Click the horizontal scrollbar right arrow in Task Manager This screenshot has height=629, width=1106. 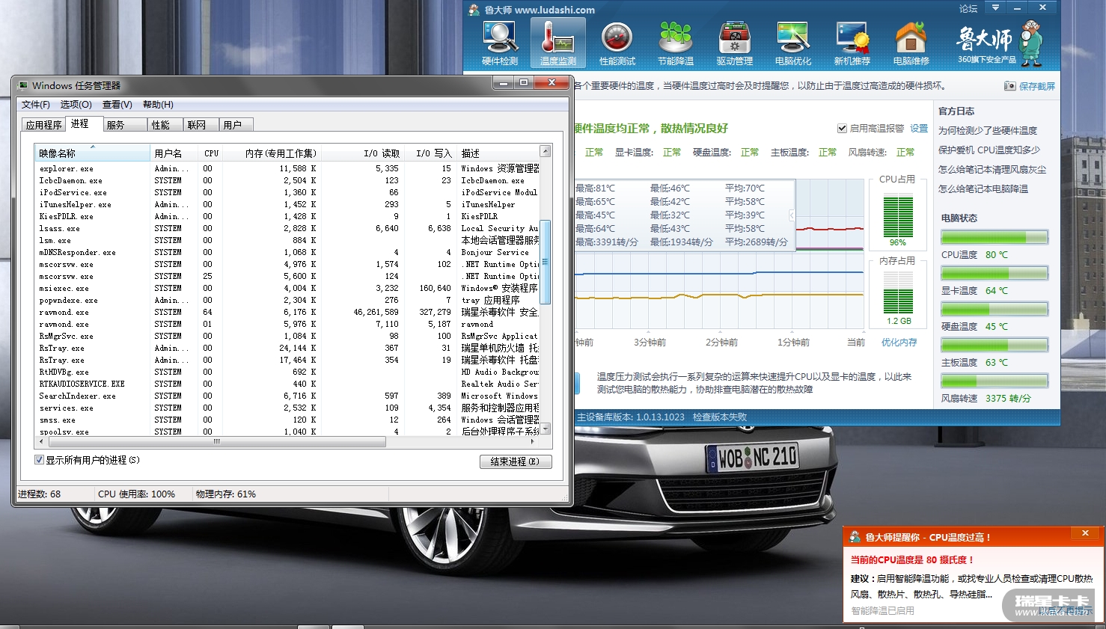(x=532, y=441)
